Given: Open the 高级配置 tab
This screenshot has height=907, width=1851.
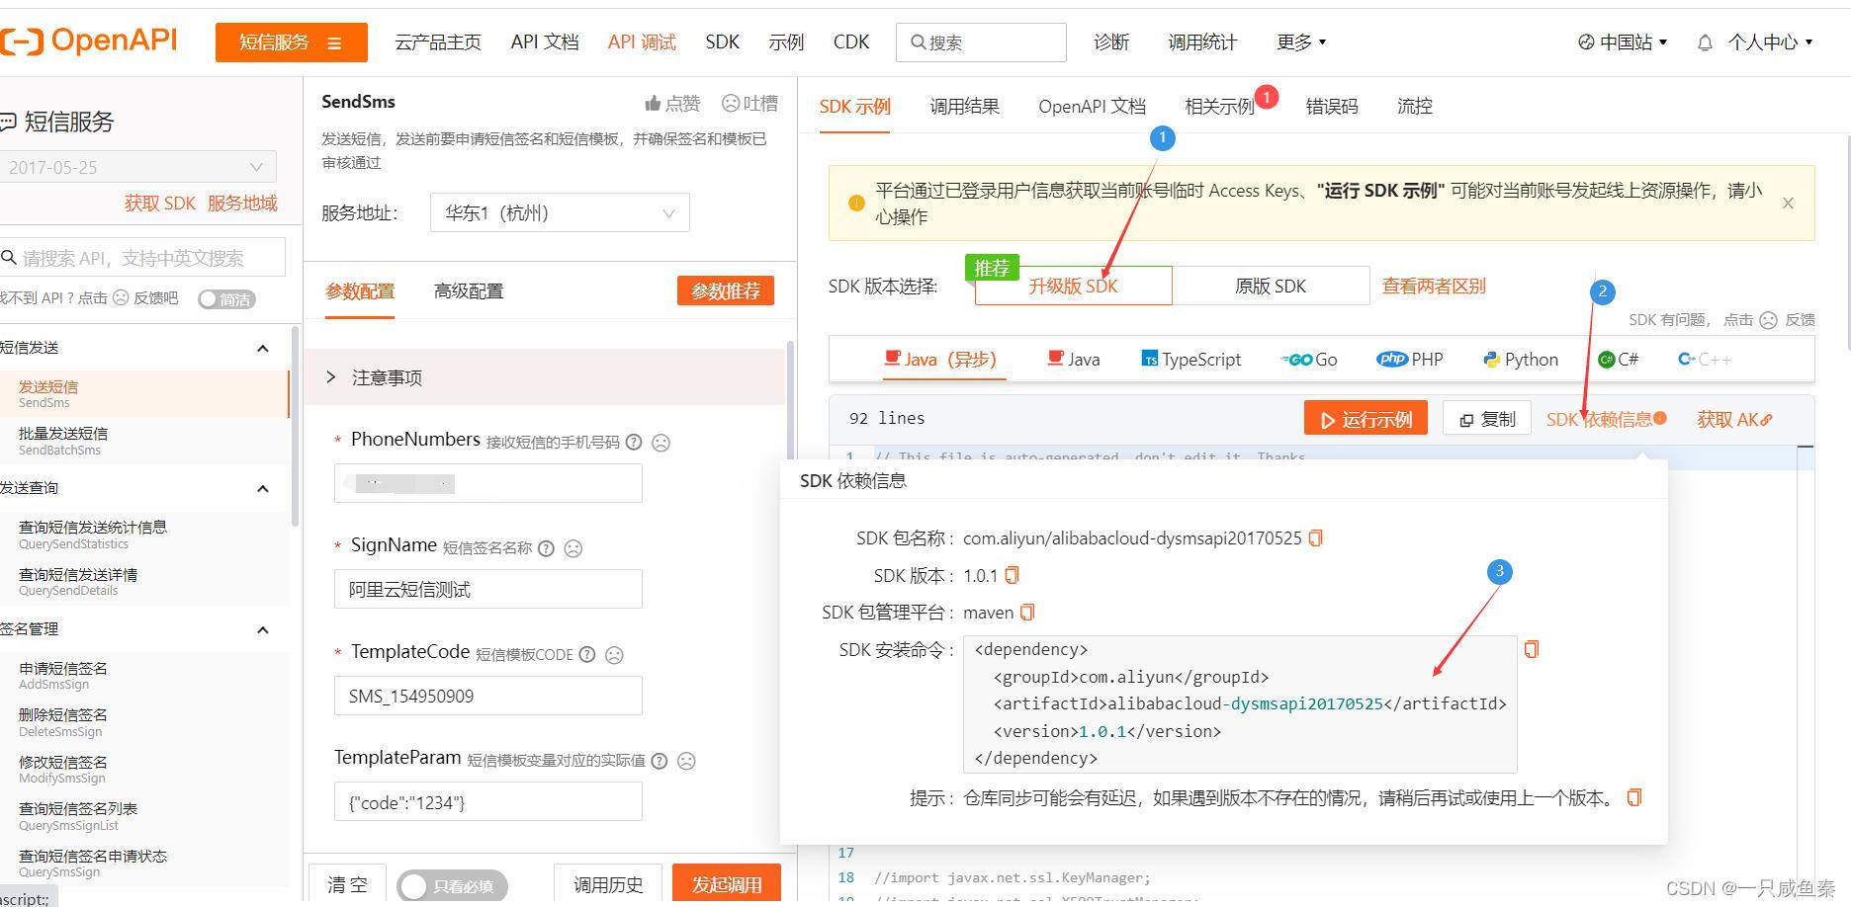Looking at the screenshot, I should (469, 290).
